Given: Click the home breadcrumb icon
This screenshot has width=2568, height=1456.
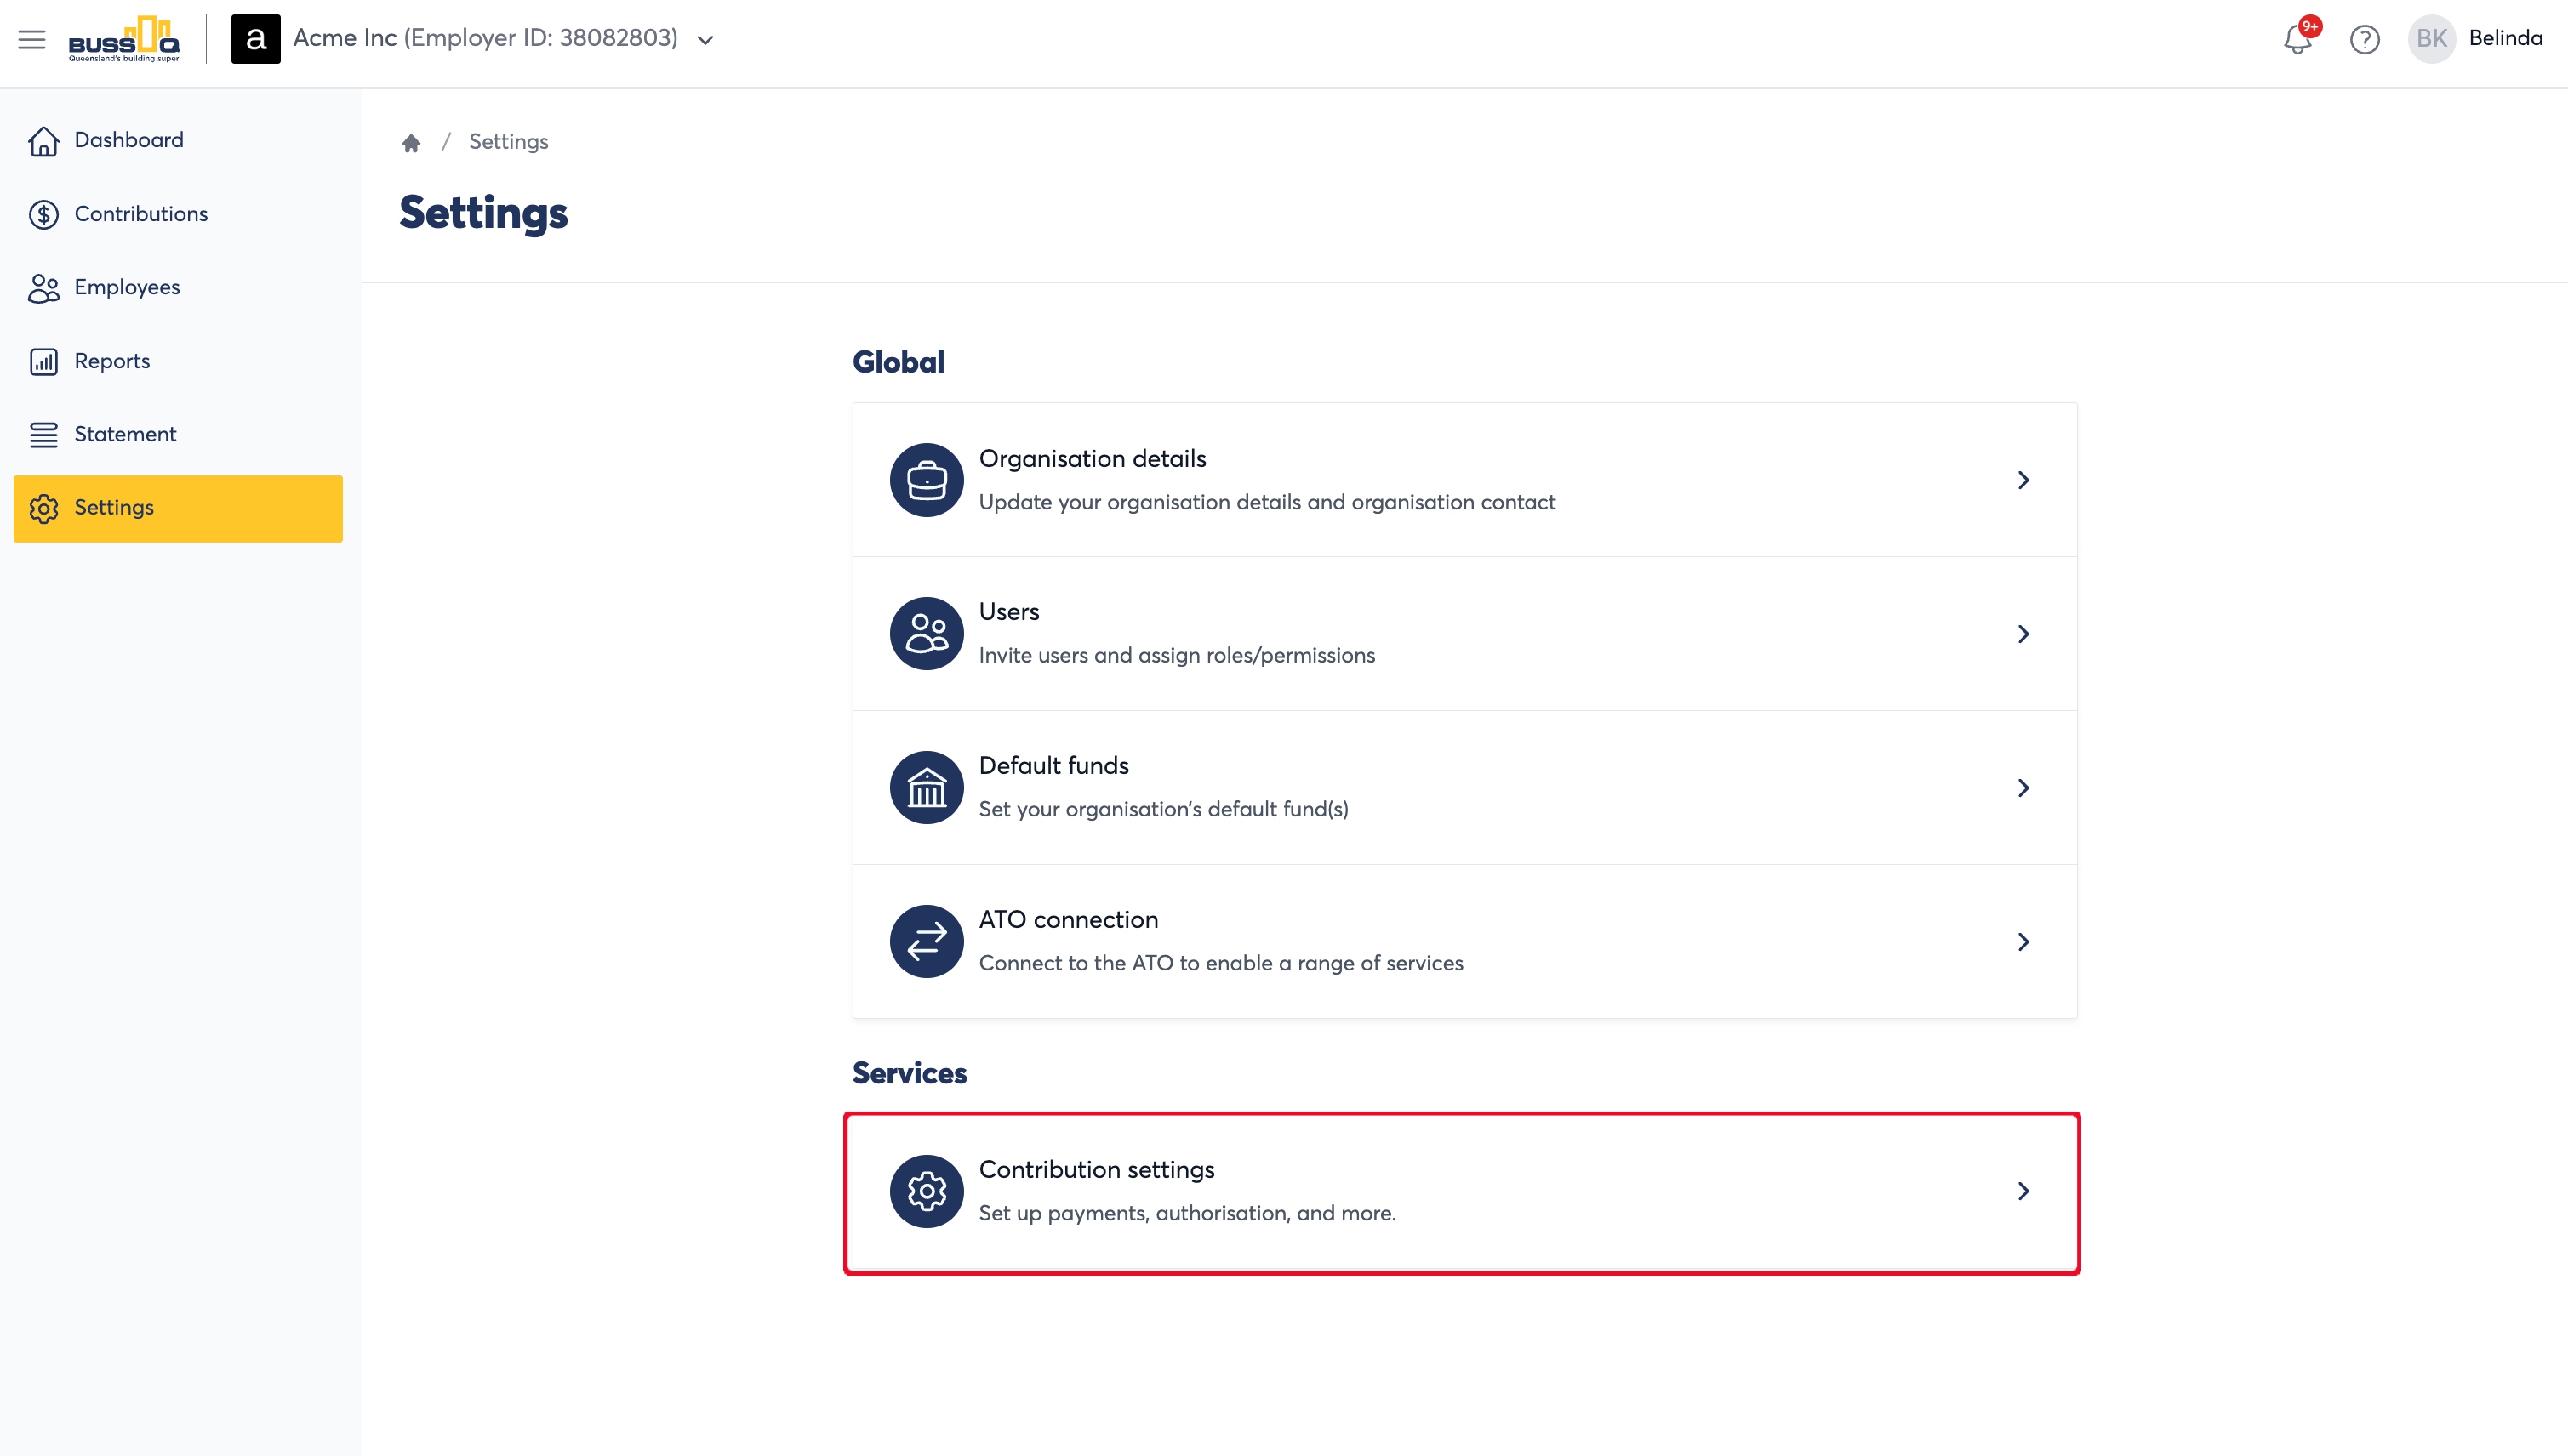Looking at the screenshot, I should pos(411,142).
